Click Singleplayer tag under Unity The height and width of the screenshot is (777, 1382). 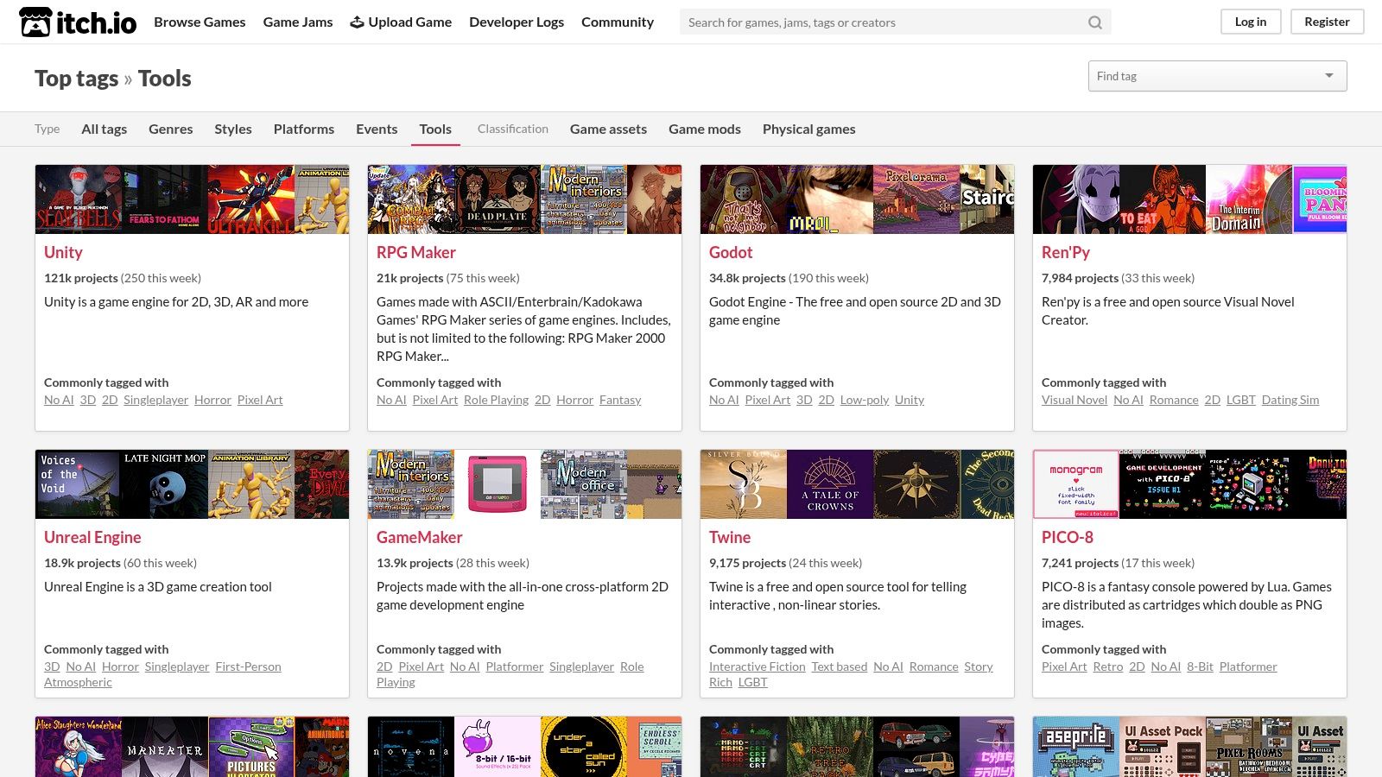[x=155, y=400]
